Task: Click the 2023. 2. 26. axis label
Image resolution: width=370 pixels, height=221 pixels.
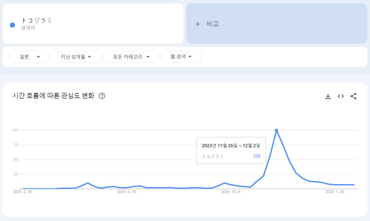Action: [x=23, y=192]
